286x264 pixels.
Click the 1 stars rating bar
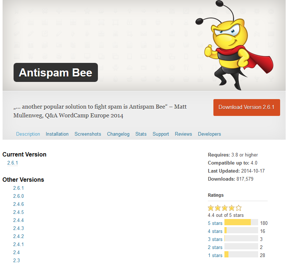click(241, 254)
